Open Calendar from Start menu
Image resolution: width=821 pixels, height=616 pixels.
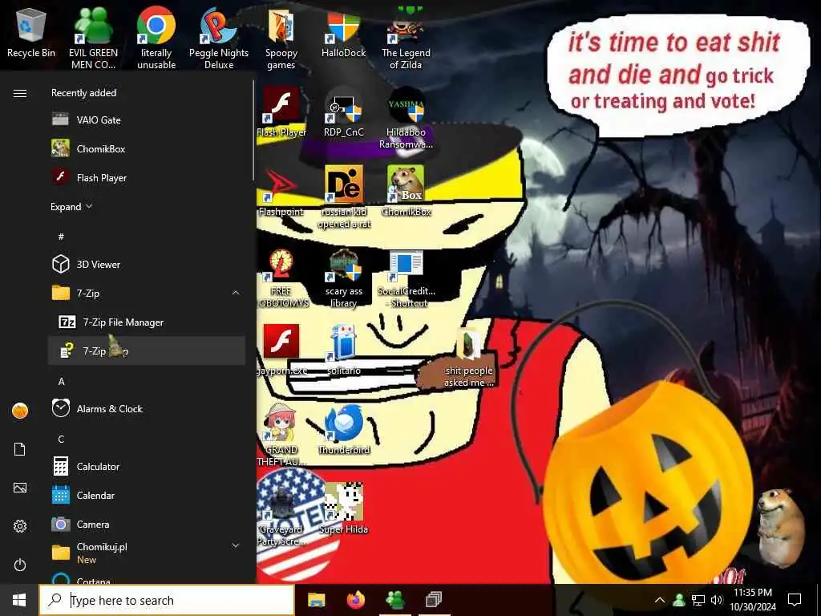(x=147, y=495)
